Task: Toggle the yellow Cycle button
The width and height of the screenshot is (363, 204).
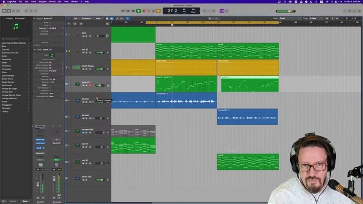Action: [158, 11]
